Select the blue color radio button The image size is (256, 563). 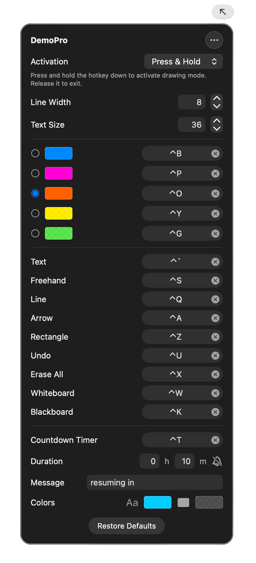(35, 153)
